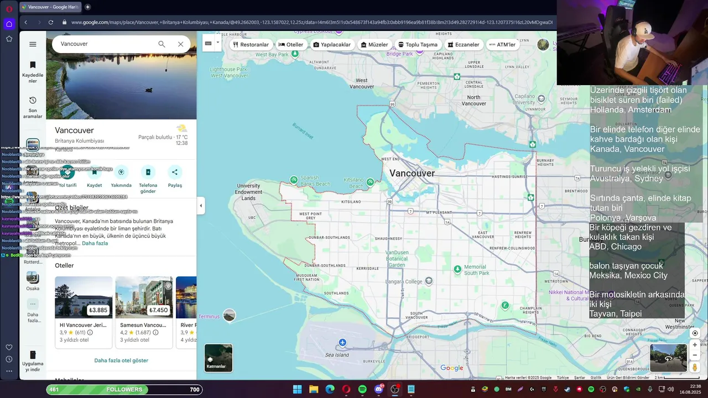Filter map by Eczaneler
708x398 pixels.
pyautogui.click(x=464, y=44)
